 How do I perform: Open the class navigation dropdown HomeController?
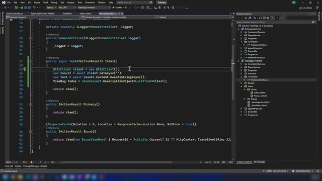(119, 17)
